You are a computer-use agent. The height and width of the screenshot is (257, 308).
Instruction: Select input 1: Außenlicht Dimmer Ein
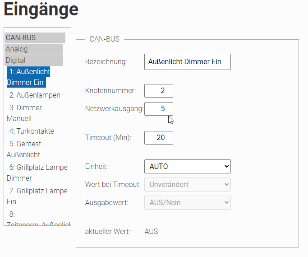point(28,77)
